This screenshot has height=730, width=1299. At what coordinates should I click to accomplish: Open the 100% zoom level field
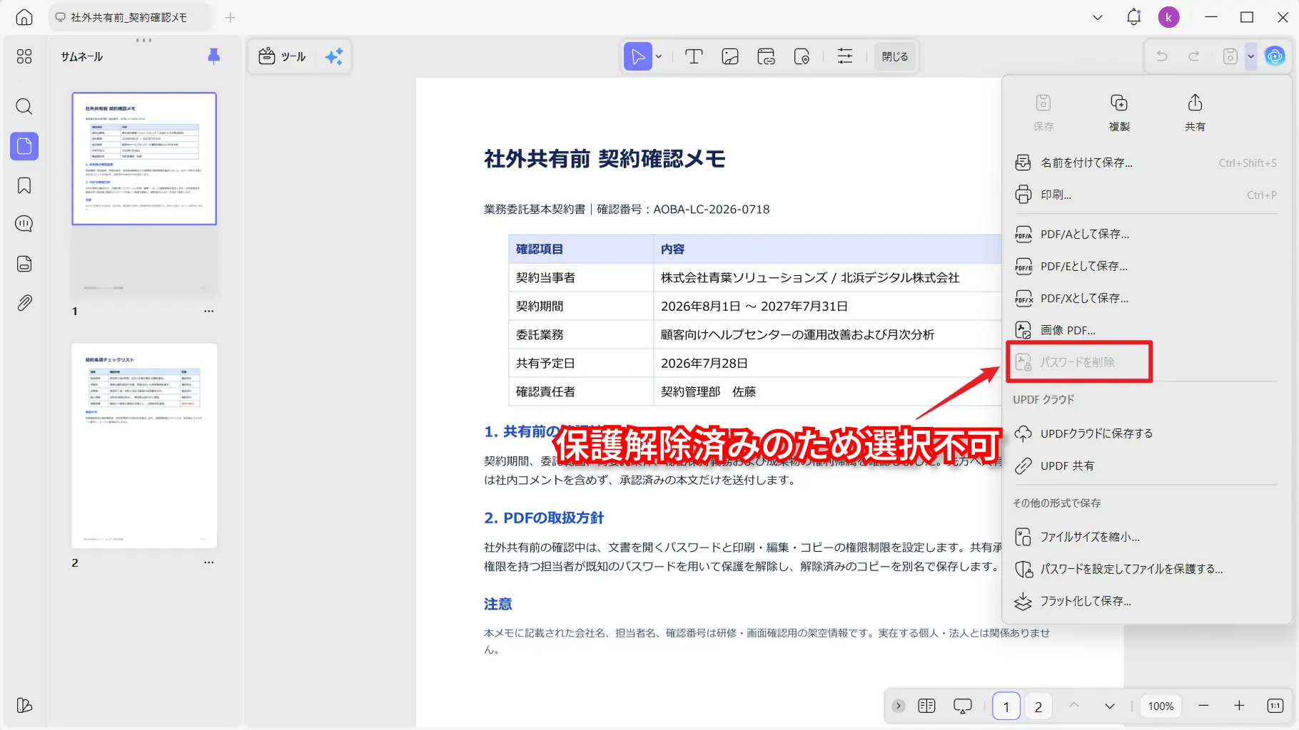click(1161, 706)
